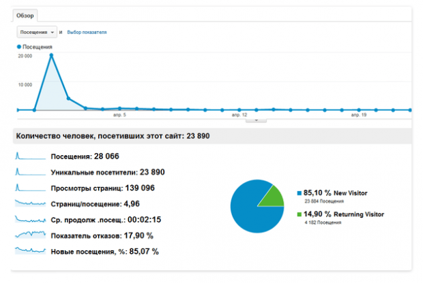The image size is (423, 283).
Task: Select the chart data point above апр. 12
Action: (239, 110)
